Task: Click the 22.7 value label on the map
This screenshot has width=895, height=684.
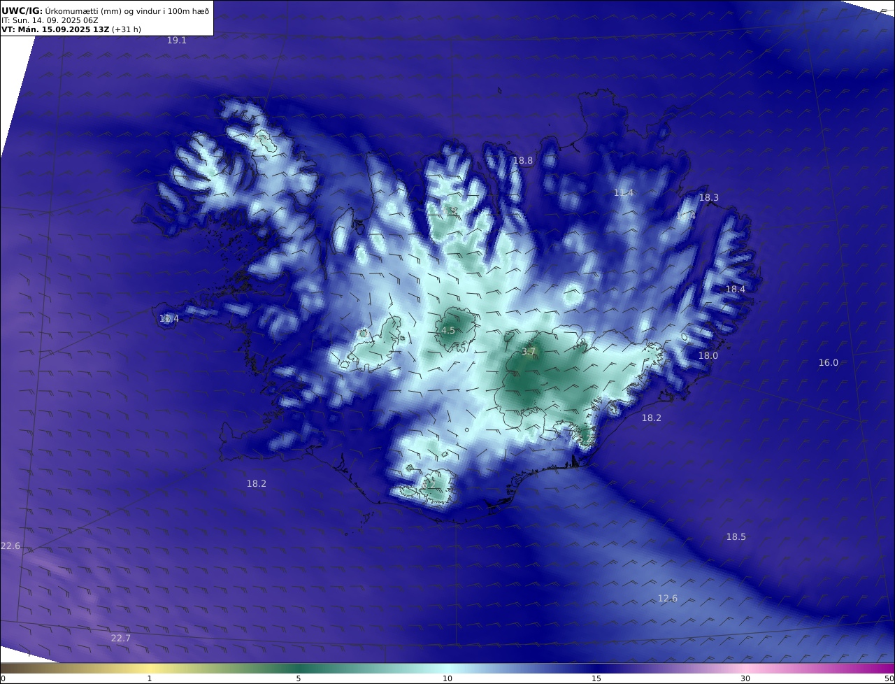Action: tap(121, 639)
